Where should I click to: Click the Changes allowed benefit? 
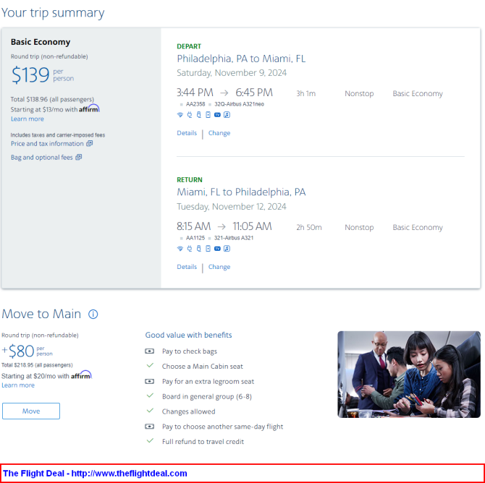point(189,411)
